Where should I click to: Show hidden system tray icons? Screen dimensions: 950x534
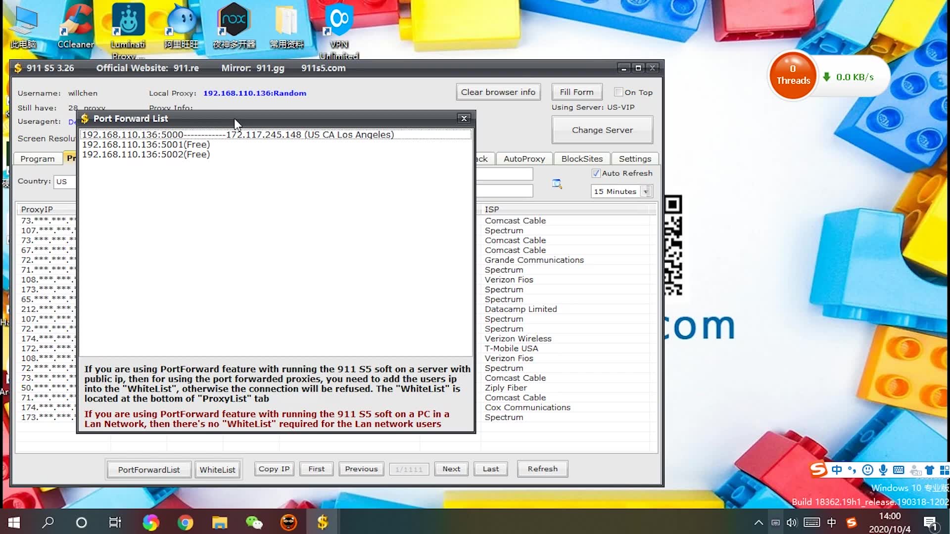[758, 522]
